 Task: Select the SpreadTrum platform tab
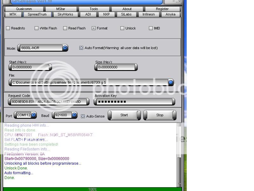tap(37, 14)
